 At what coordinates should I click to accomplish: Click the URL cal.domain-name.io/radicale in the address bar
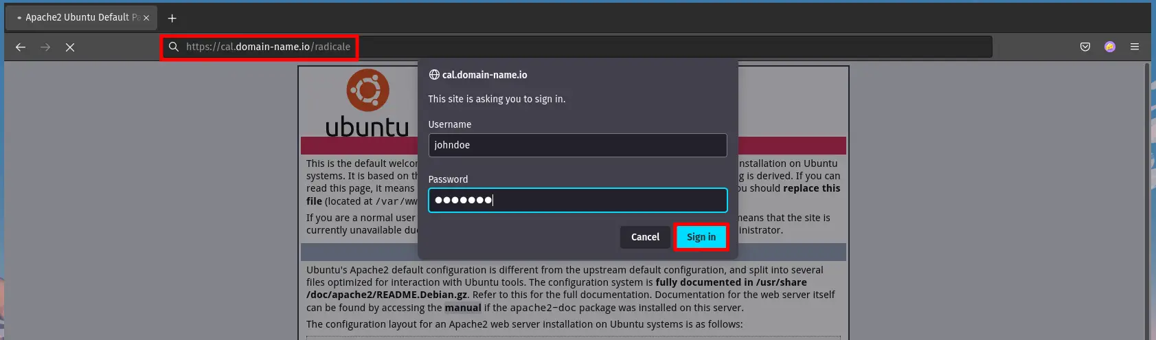pyautogui.click(x=268, y=47)
